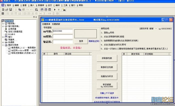Open 右键破破 in the form menu
175x106 pixels.
(x=56, y=24)
